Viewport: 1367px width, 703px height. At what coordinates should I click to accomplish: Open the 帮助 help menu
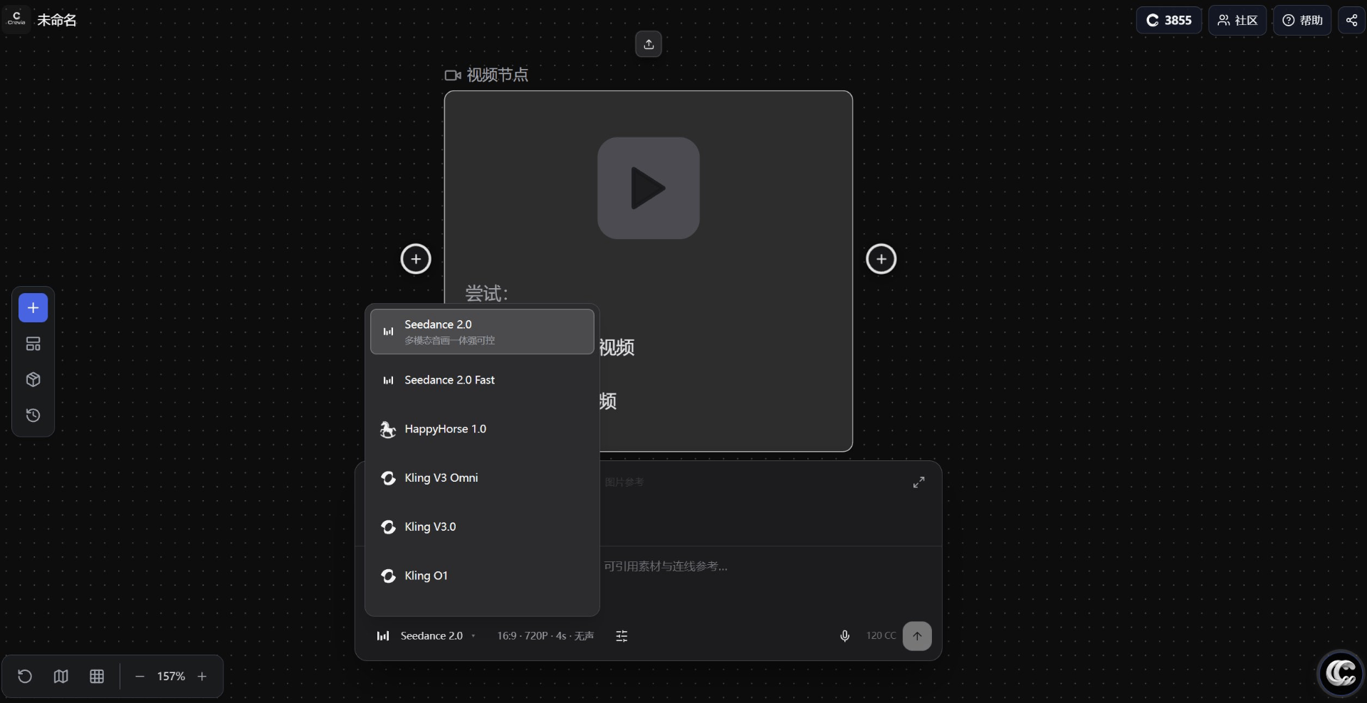pyautogui.click(x=1302, y=20)
